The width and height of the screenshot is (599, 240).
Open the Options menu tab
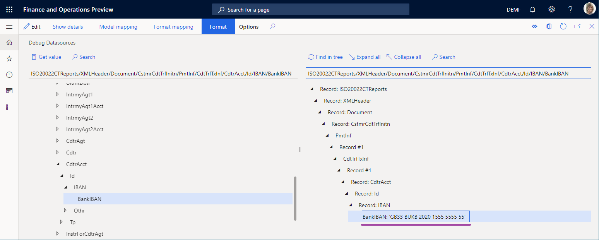(x=248, y=27)
